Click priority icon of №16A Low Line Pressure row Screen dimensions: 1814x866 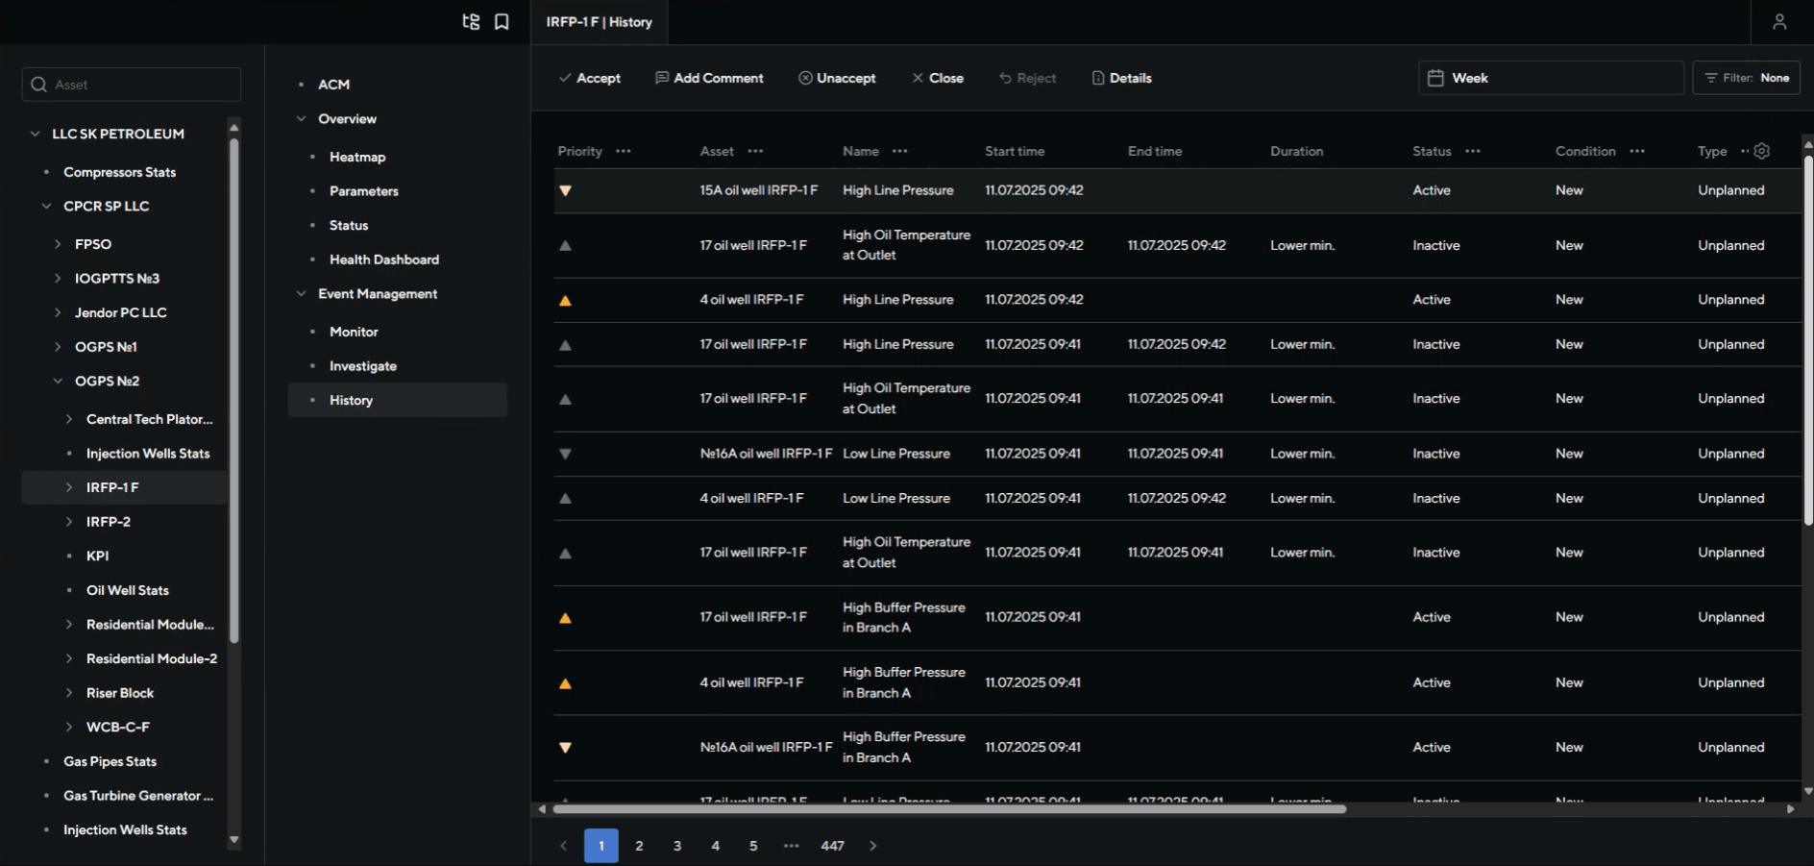coord(565,454)
